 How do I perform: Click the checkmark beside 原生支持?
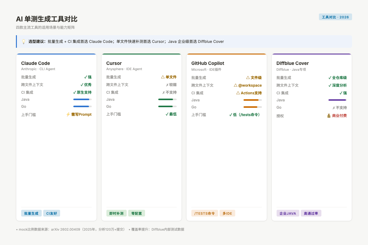(x=75, y=92)
